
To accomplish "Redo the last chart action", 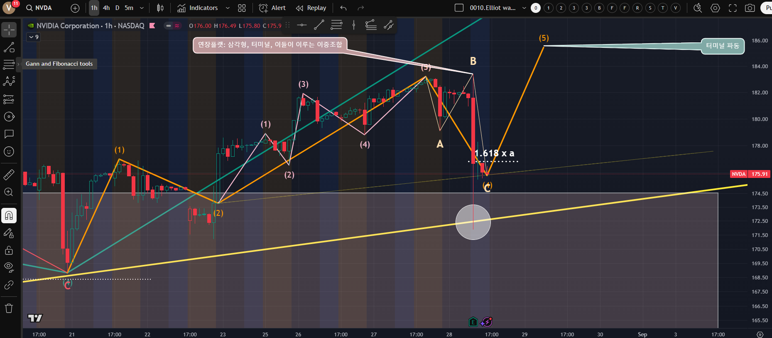I will tap(361, 8).
